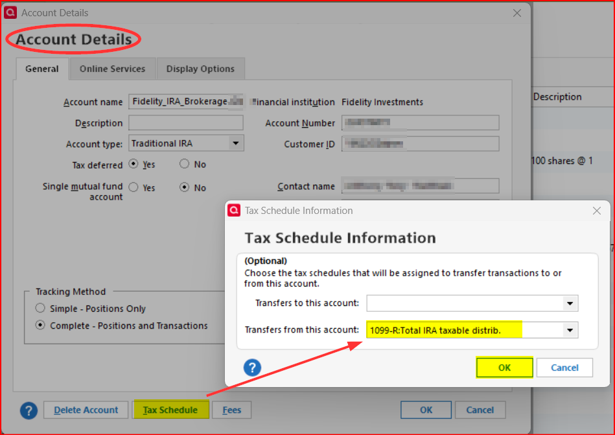Click the Quicken logo in Account Details title bar
615x435 pixels.
pos(10,12)
